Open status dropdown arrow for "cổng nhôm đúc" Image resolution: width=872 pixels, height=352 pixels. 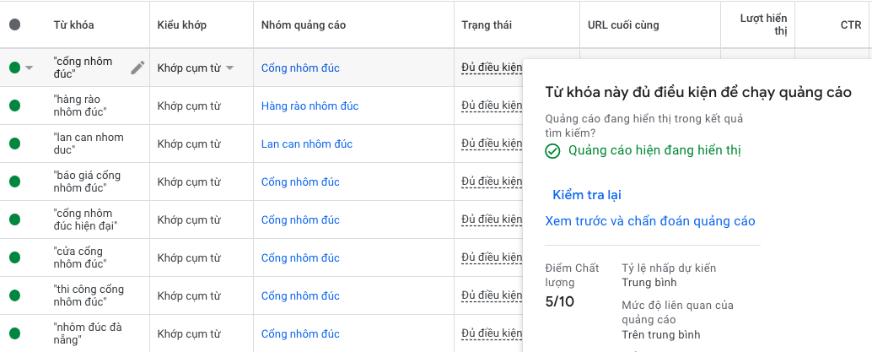(30, 68)
